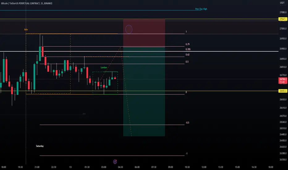Screen dimensions: 288x170
Task: Click 19:30 on the time axis
Action: (20, 167)
